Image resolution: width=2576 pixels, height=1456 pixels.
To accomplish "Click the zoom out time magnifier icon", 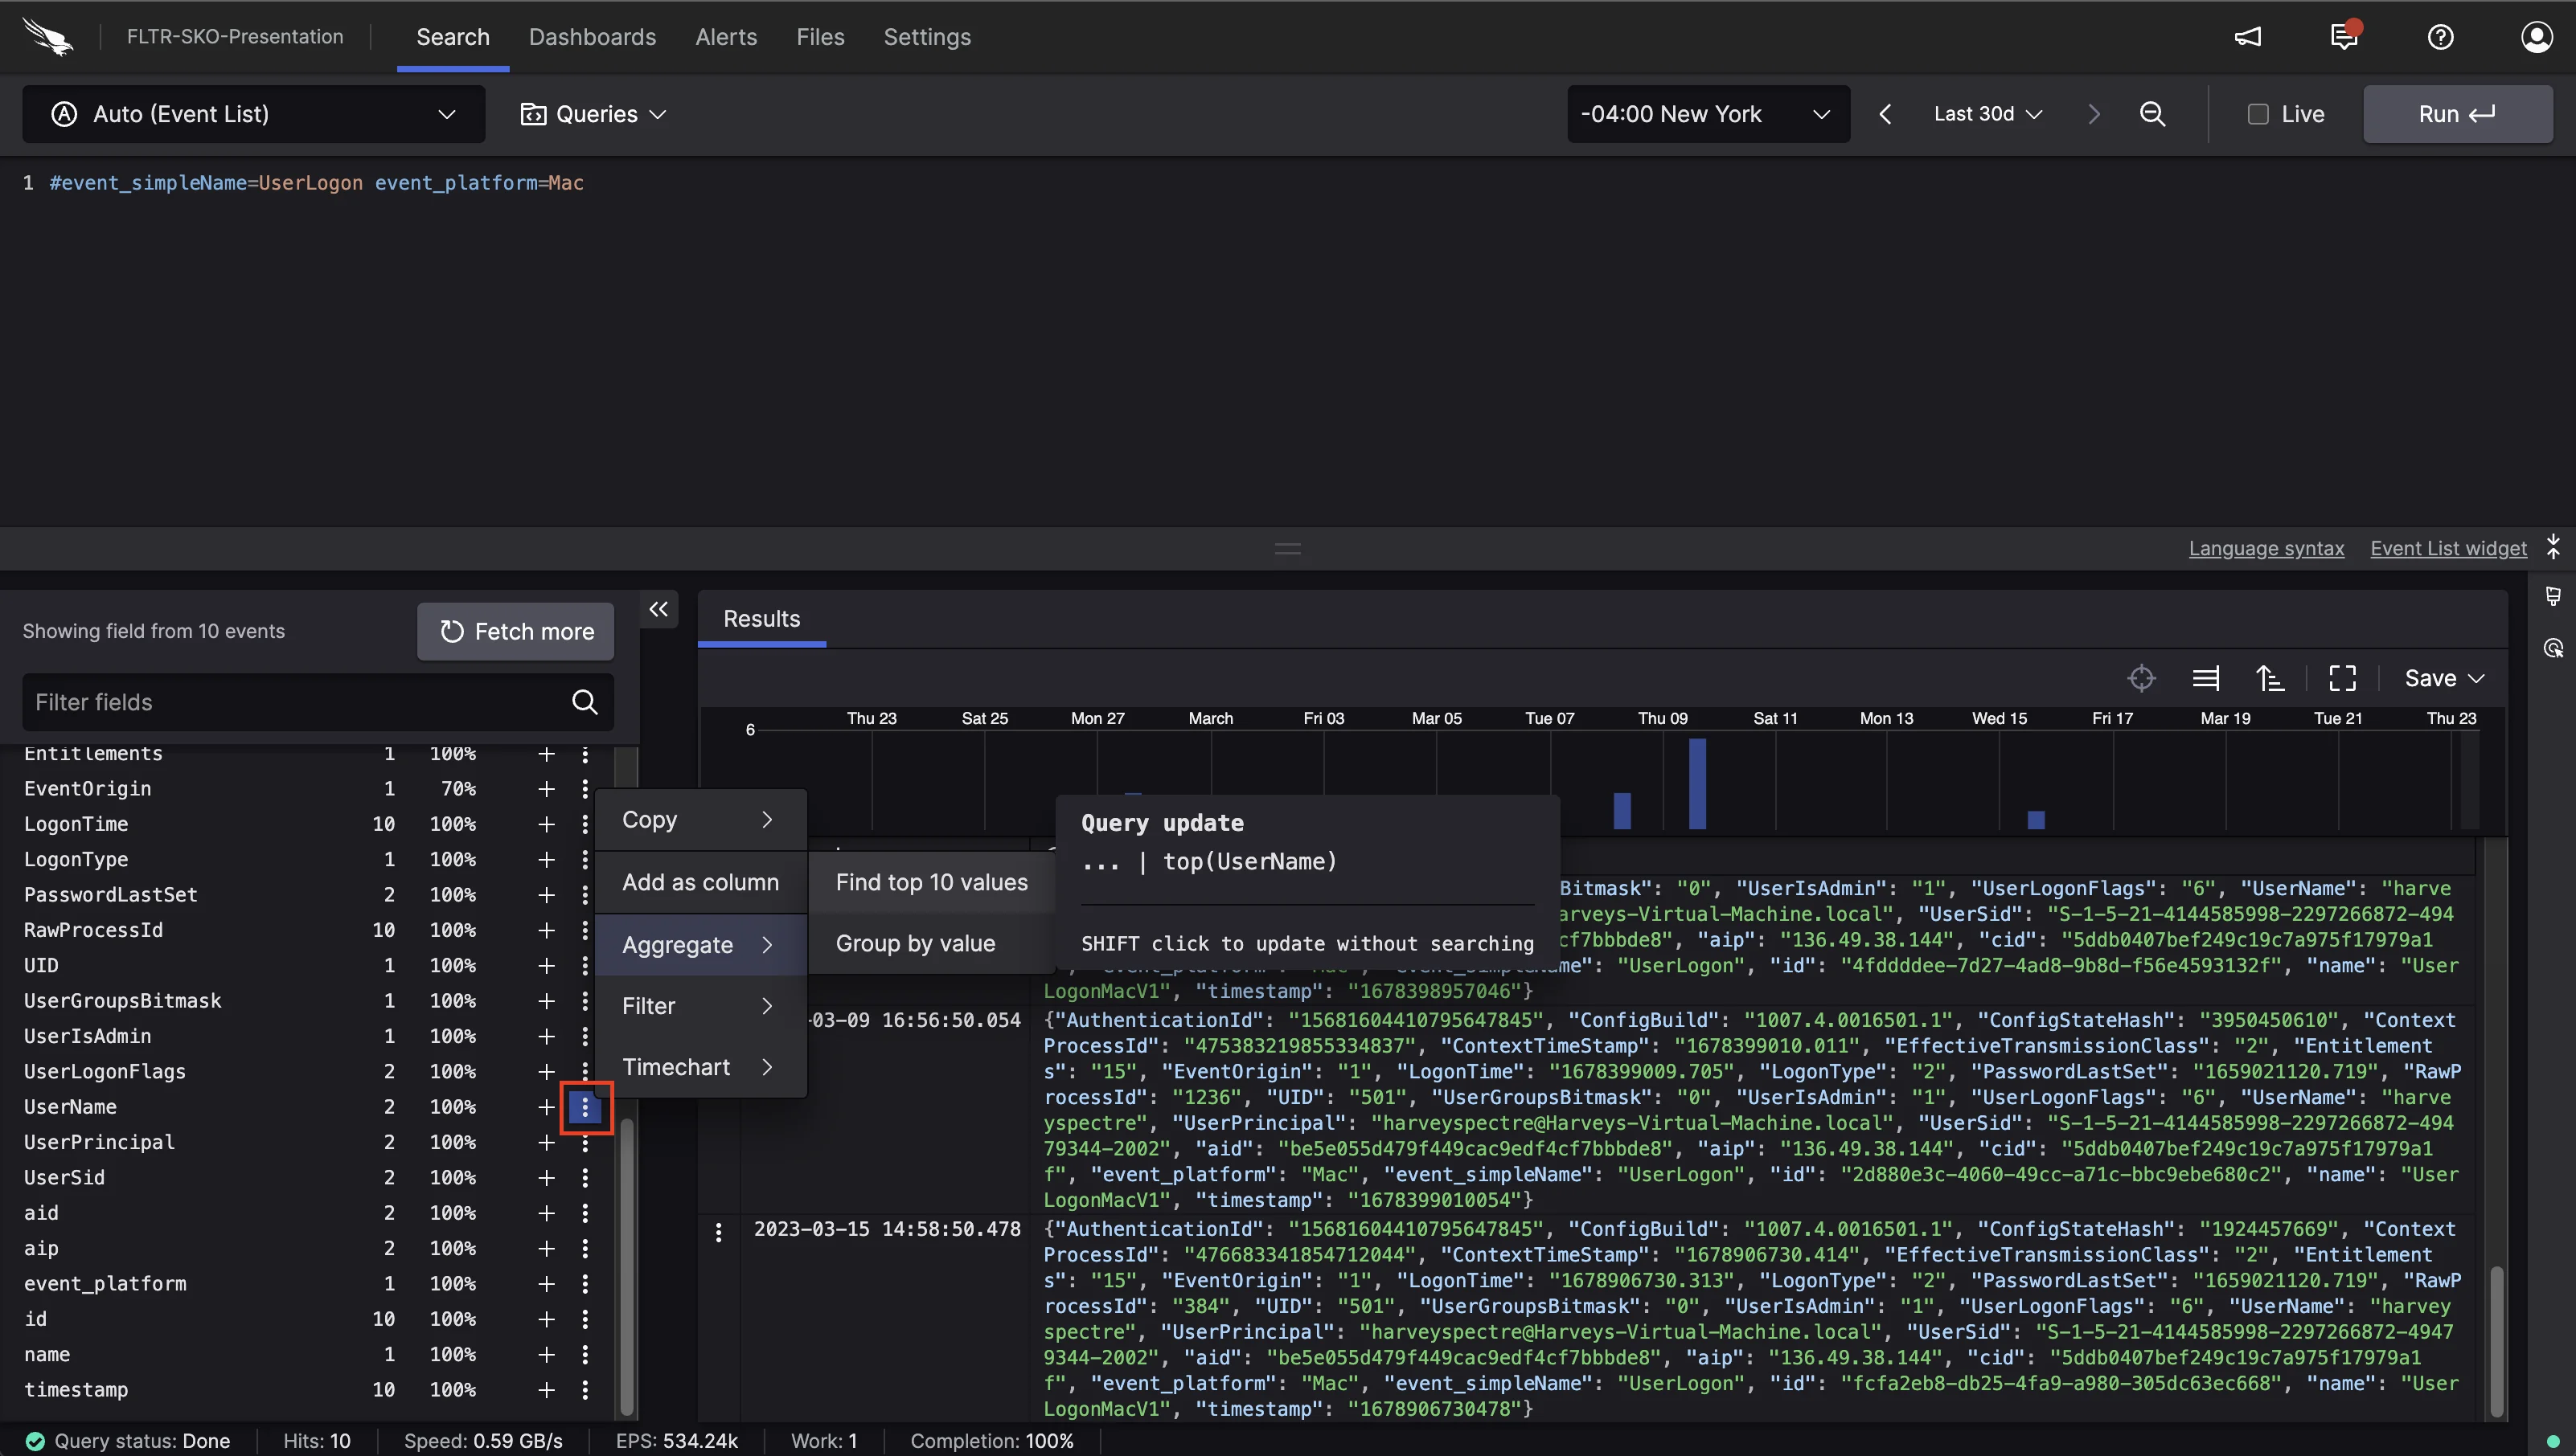I will coord(2151,114).
